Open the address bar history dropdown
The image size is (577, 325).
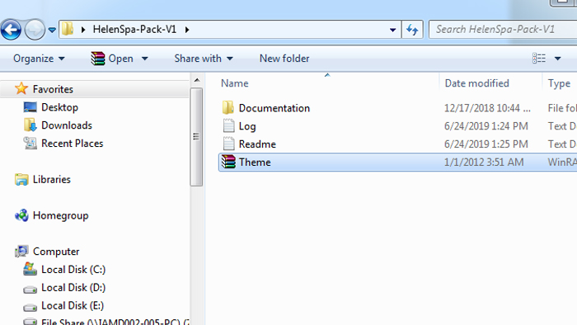click(x=392, y=30)
